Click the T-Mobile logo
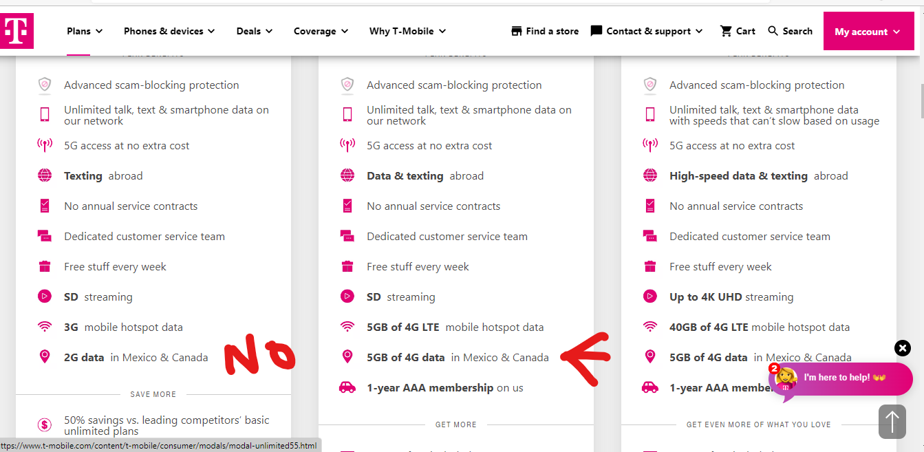This screenshot has width=924, height=452. 17,31
